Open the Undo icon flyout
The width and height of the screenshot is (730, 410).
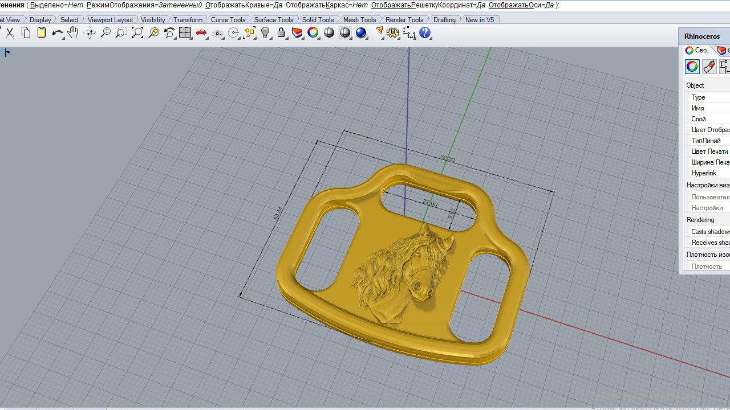coord(57,33)
